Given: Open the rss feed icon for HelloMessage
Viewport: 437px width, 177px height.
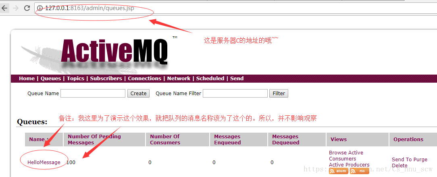Looking at the screenshot, I should coord(360,171).
